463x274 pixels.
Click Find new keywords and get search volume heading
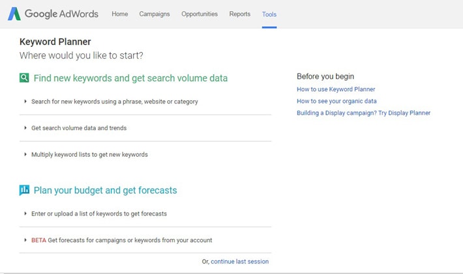pos(130,78)
